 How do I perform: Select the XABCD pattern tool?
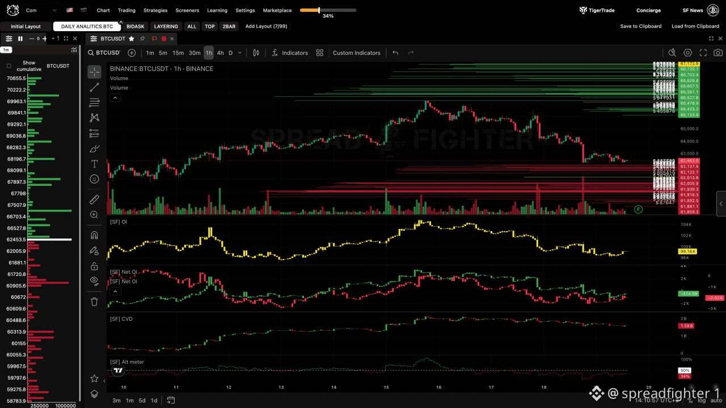point(94,118)
